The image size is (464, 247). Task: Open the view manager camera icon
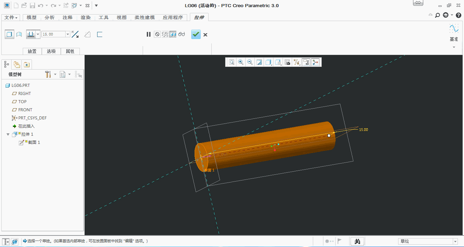click(287, 62)
